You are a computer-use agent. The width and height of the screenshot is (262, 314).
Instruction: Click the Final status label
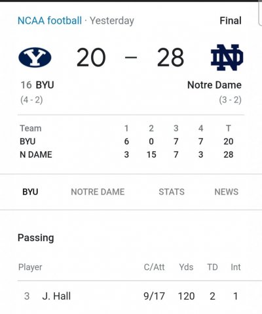pos(231,21)
